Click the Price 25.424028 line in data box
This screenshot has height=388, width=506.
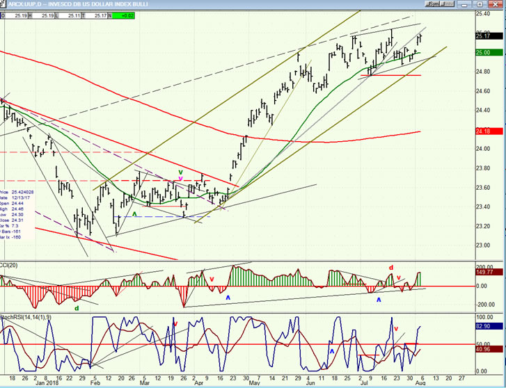pos(17,192)
